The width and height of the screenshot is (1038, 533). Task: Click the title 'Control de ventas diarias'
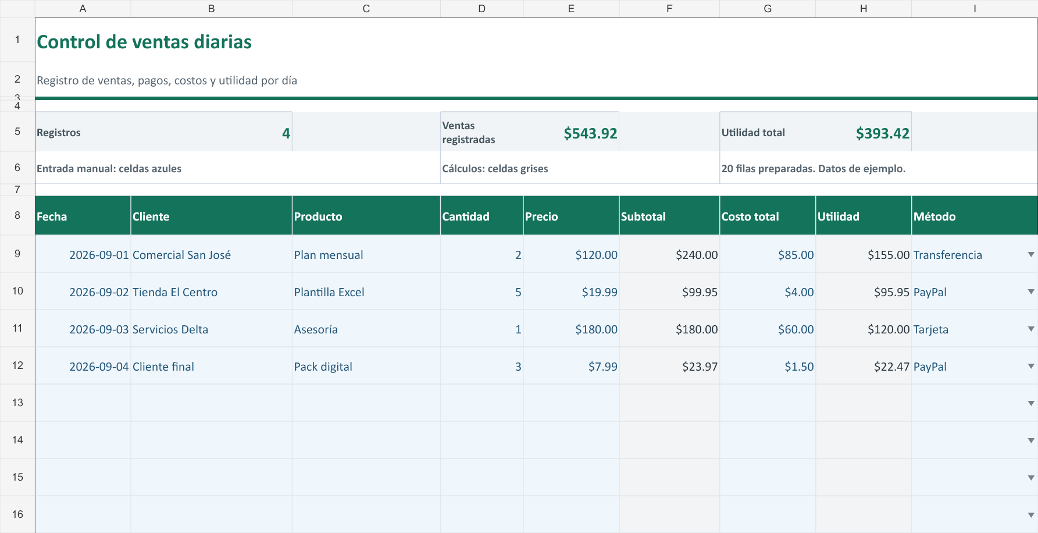144,42
